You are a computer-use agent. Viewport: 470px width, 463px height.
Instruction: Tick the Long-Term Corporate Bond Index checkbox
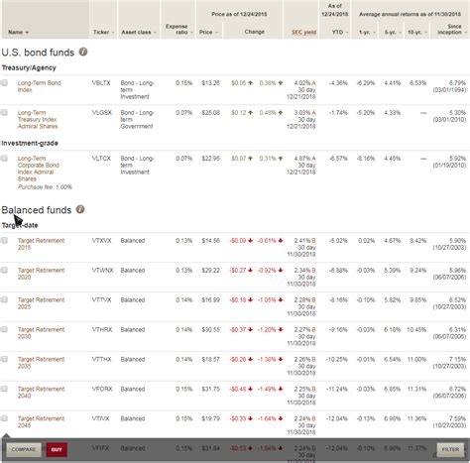4,158
